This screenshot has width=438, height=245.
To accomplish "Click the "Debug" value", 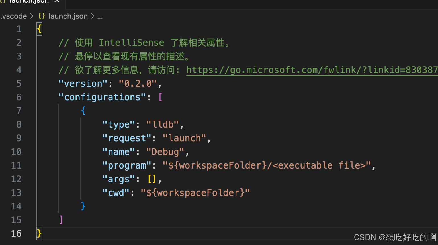I will [165, 152].
